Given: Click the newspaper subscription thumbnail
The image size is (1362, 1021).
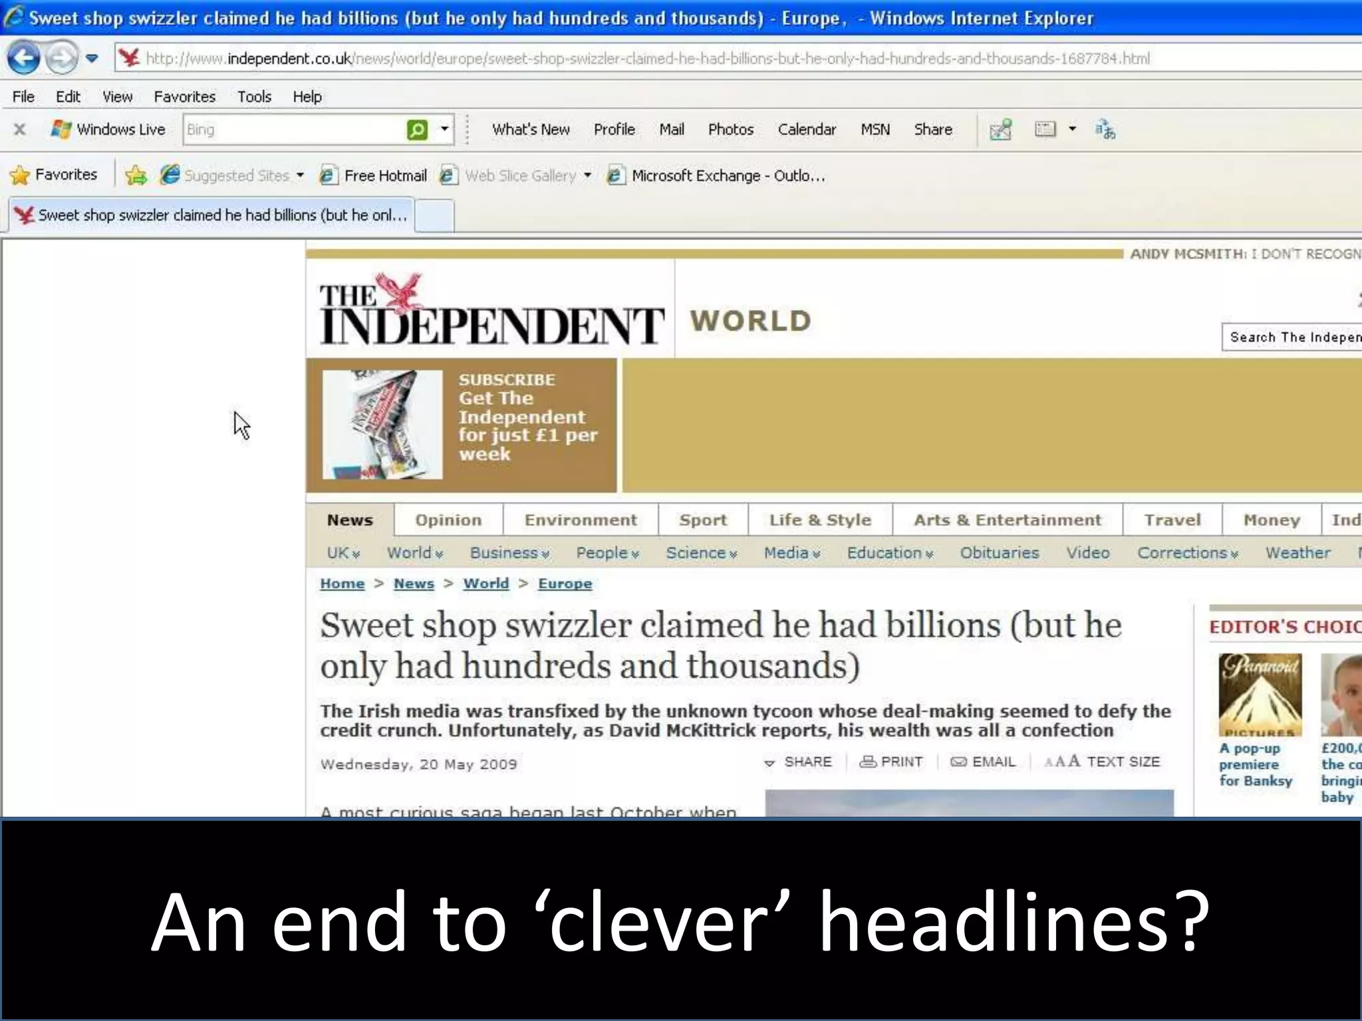Looking at the screenshot, I should (x=382, y=425).
